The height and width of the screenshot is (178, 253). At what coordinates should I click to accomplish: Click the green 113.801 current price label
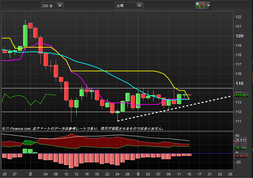242,95
